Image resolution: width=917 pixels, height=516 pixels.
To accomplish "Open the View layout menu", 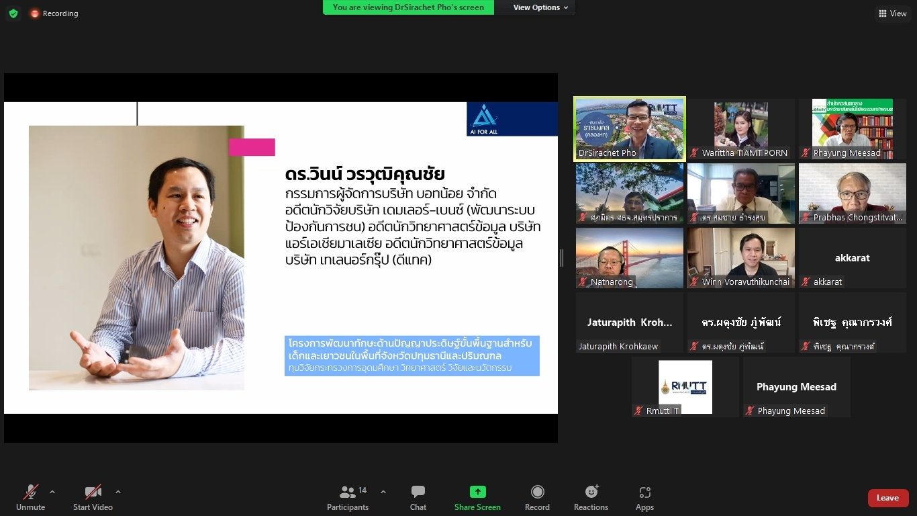I will coord(892,13).
